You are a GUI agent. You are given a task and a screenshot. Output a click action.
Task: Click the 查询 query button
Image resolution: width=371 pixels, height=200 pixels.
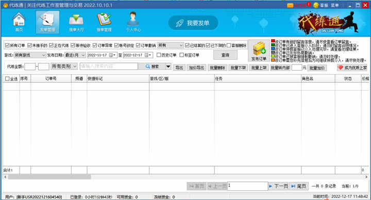pos(225,55)
